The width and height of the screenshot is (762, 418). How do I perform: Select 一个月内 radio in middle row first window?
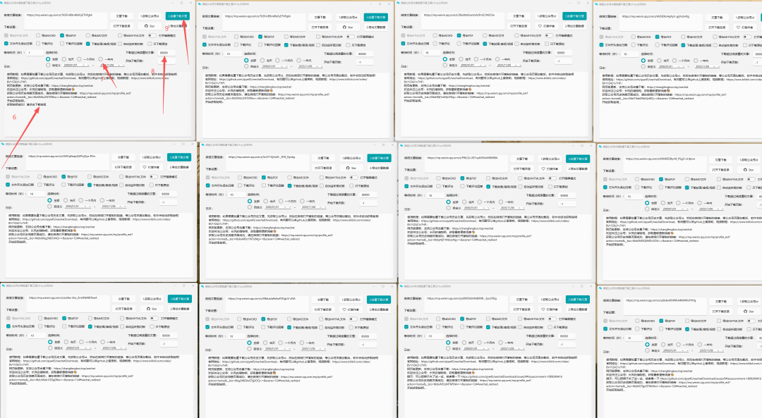(x=81, y=200)
